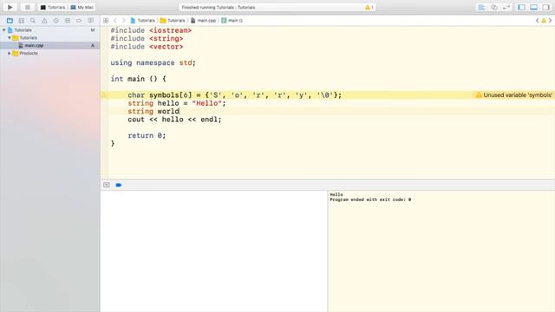Image resolution: width=555 pixels, height=312 pixels.
Task: Switch to the Version editor
Action: pos(506,8)
